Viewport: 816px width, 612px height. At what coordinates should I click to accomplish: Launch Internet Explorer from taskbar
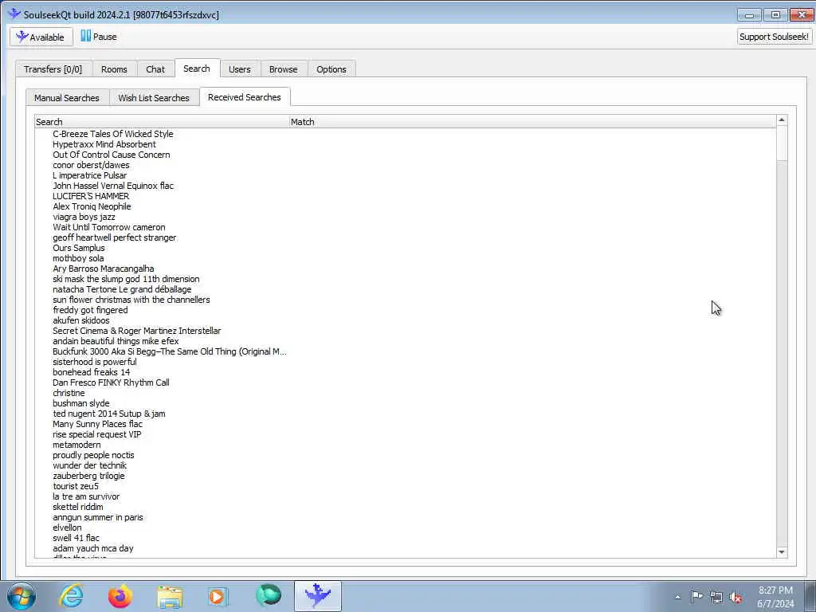(71, 596)
